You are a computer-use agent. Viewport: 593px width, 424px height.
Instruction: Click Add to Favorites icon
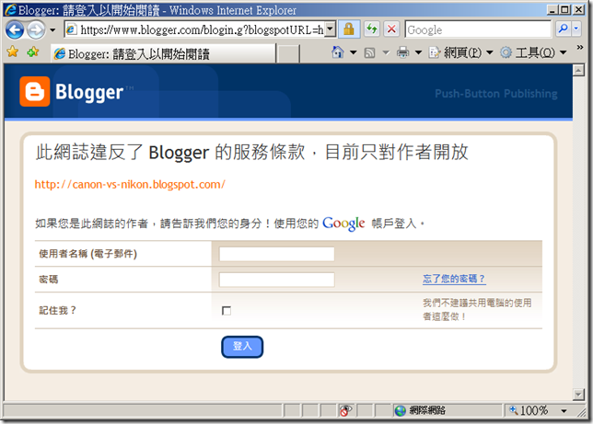coord(33,52)
